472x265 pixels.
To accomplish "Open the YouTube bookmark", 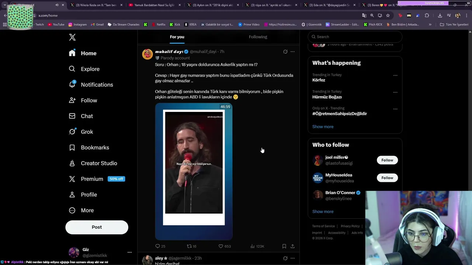I will [56, 25].
